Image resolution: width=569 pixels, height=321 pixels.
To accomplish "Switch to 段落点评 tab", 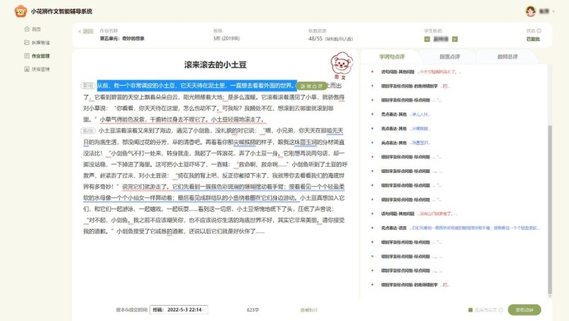I will coord(451,57).
